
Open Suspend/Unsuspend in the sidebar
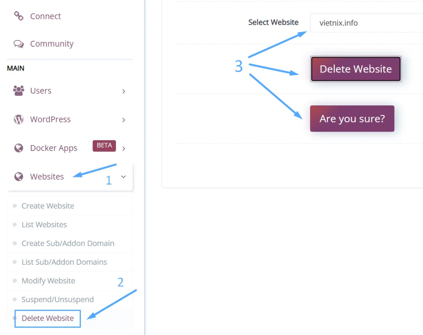[x=57, y=299]
